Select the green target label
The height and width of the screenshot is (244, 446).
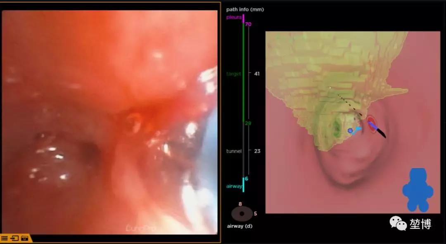point(233,73)
